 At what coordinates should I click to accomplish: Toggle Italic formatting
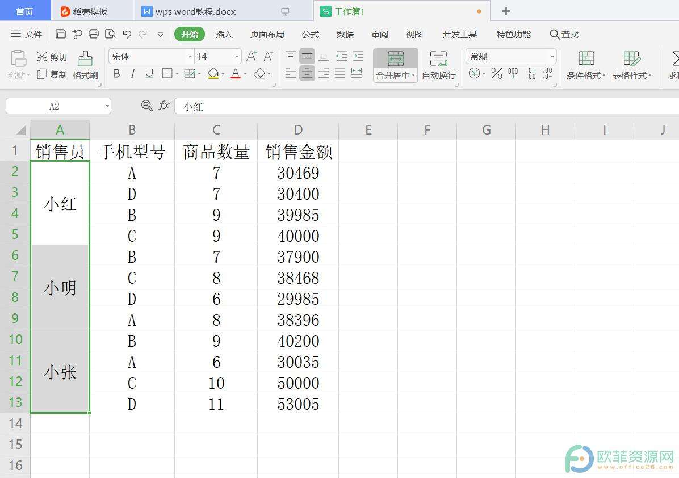coord(133,74)
